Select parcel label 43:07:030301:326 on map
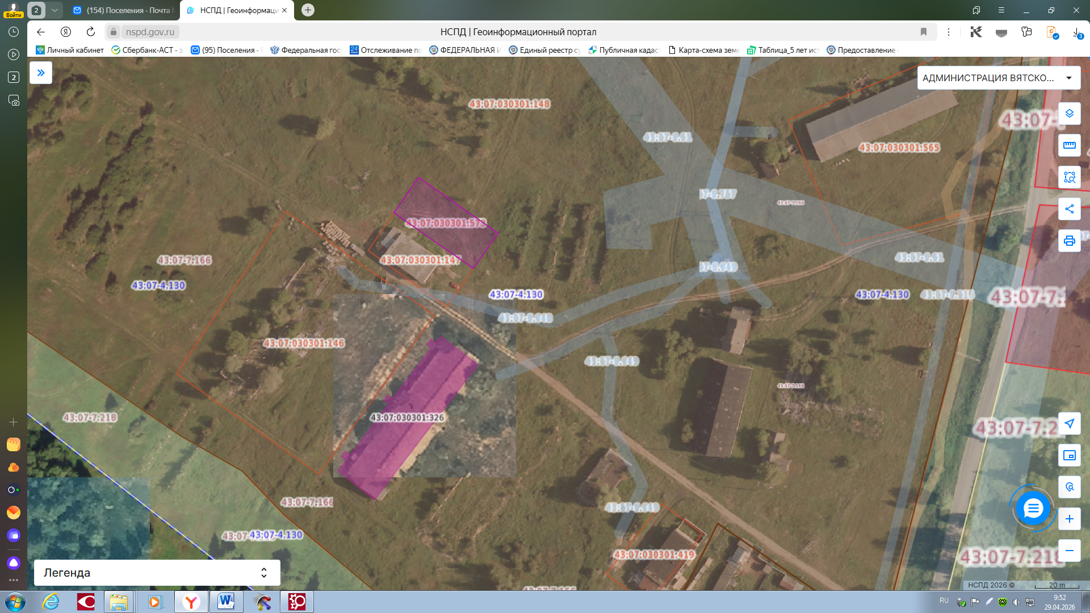The width and height of the screenshot is (1090, 613). tap(407, 417)
